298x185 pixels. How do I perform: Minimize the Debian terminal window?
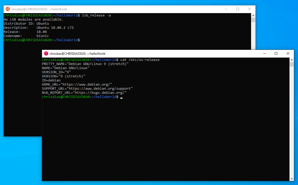pos(264,53)
